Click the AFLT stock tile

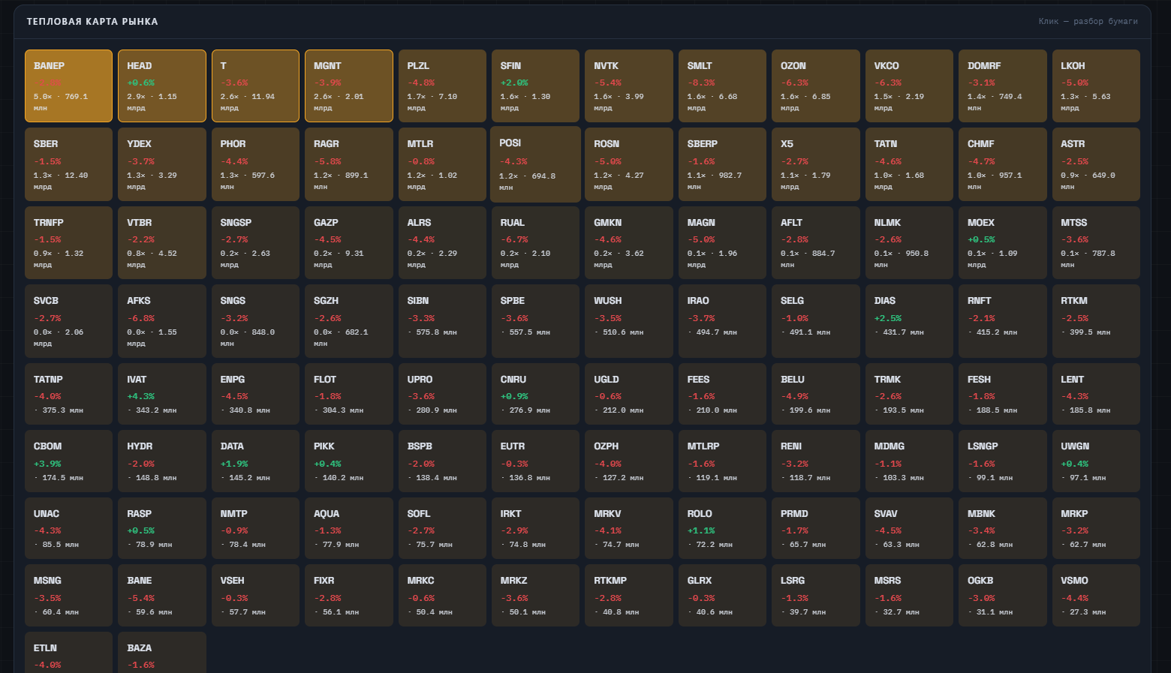tap(816, 242)
